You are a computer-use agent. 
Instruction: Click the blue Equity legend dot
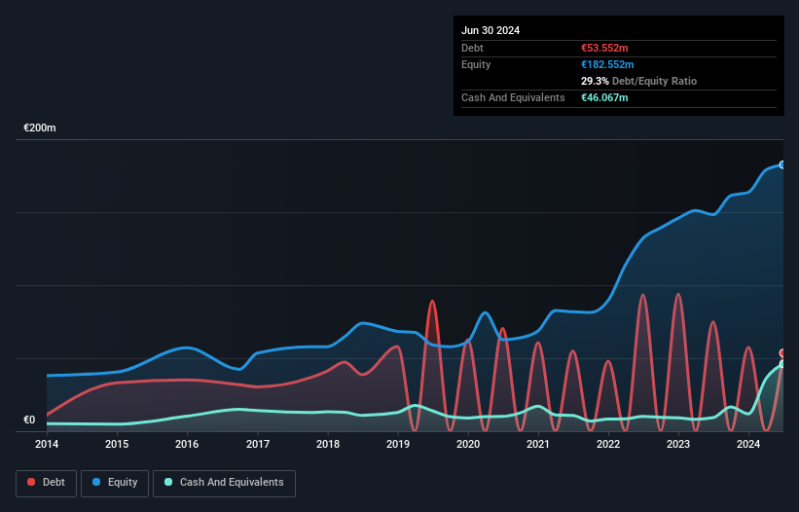[96, 482]
